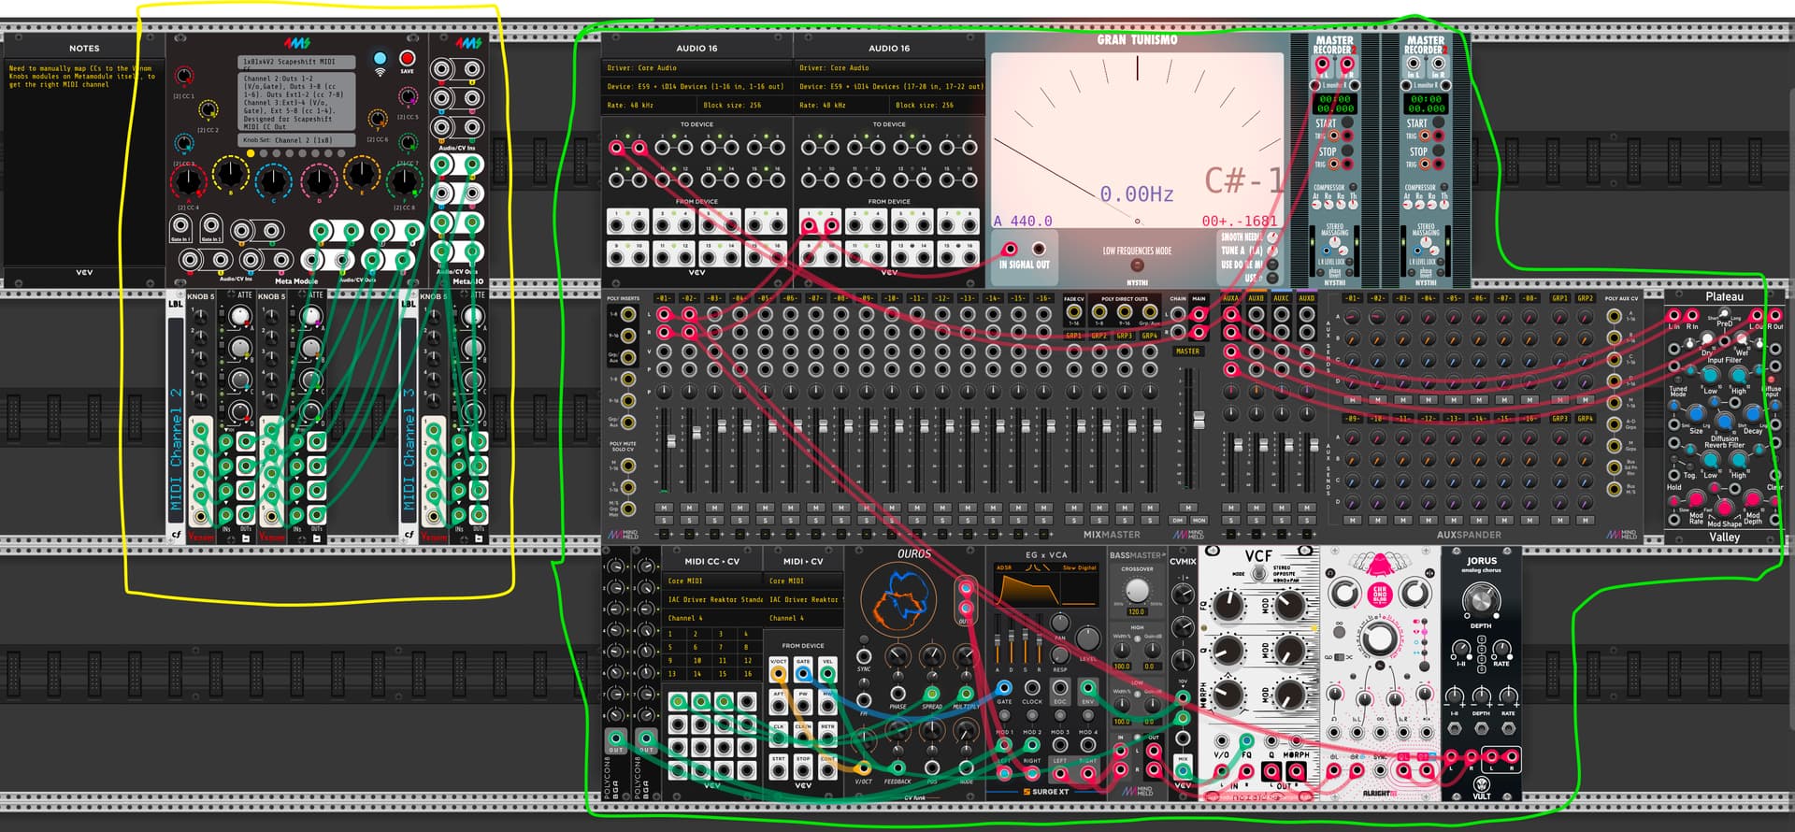Click START on second Master Recorder
Image resolution: width=1795 pixels, height=832 pixels.
pos(1439,122)
